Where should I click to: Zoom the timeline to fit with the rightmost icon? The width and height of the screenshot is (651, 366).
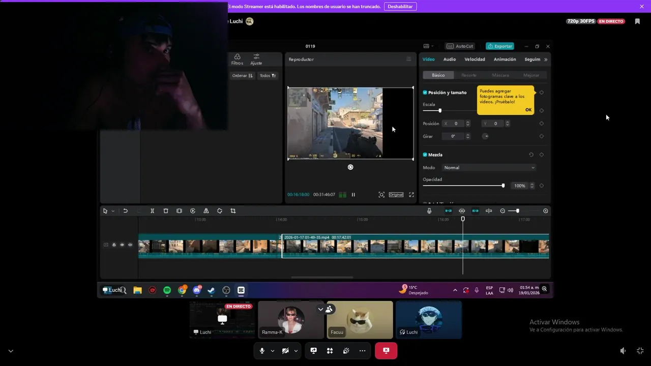pyautogui.click(x=546, y=211)
